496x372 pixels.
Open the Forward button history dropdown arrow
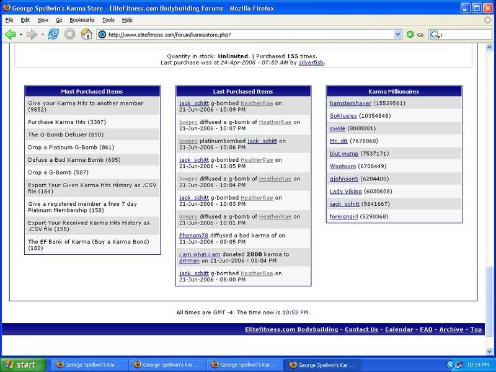(x=42, y=35)
